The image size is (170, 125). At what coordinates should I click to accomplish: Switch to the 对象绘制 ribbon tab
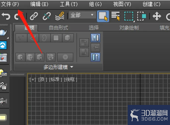(129, 28)
